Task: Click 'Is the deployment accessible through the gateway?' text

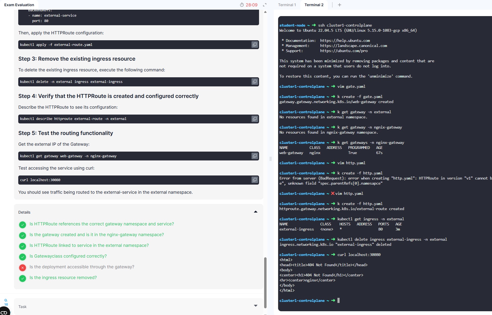Action: [82, 267]
